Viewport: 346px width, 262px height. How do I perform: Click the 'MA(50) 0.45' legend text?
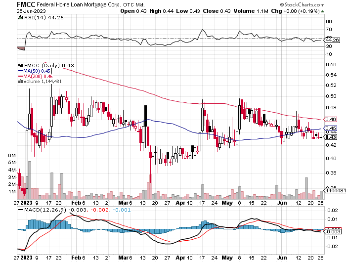pos(37,71)
